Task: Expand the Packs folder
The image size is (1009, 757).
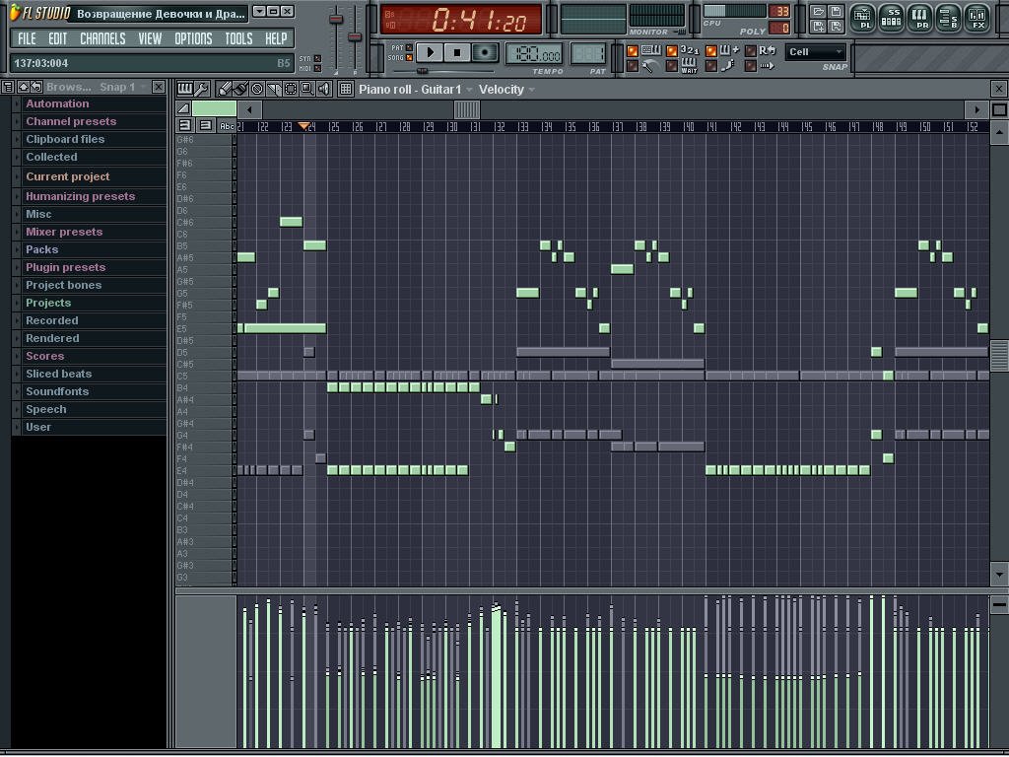Action: 90,249
